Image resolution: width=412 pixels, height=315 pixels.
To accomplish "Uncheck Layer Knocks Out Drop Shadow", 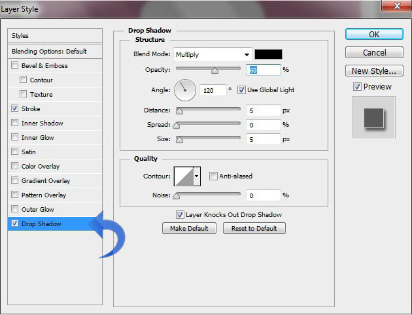I will click(180, 215).
